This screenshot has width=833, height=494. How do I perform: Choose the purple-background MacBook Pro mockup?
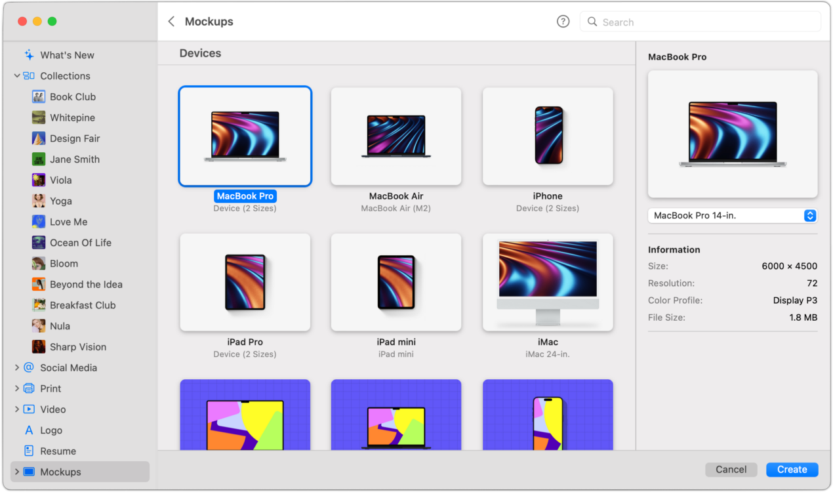click(x=245, y=415)
